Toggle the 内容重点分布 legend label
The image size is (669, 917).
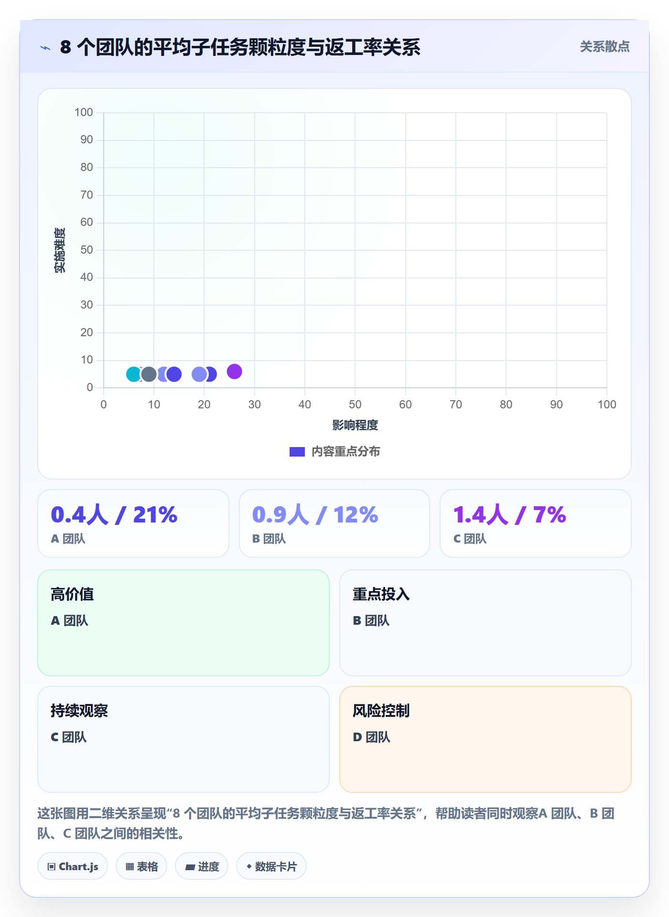345,452
